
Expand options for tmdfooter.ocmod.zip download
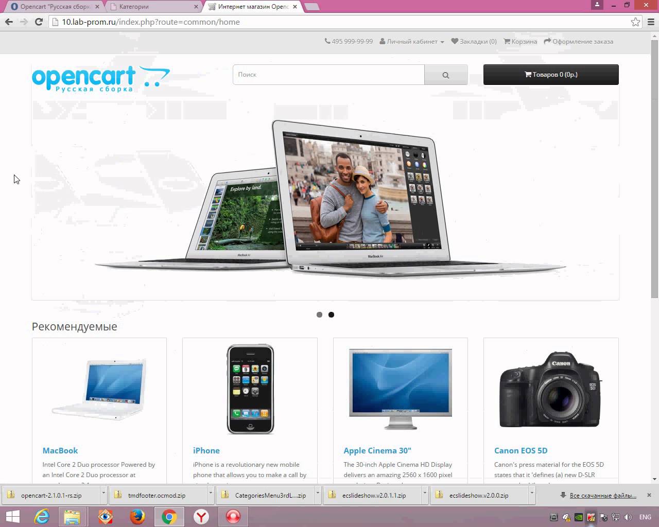click(x=211, y=493)
